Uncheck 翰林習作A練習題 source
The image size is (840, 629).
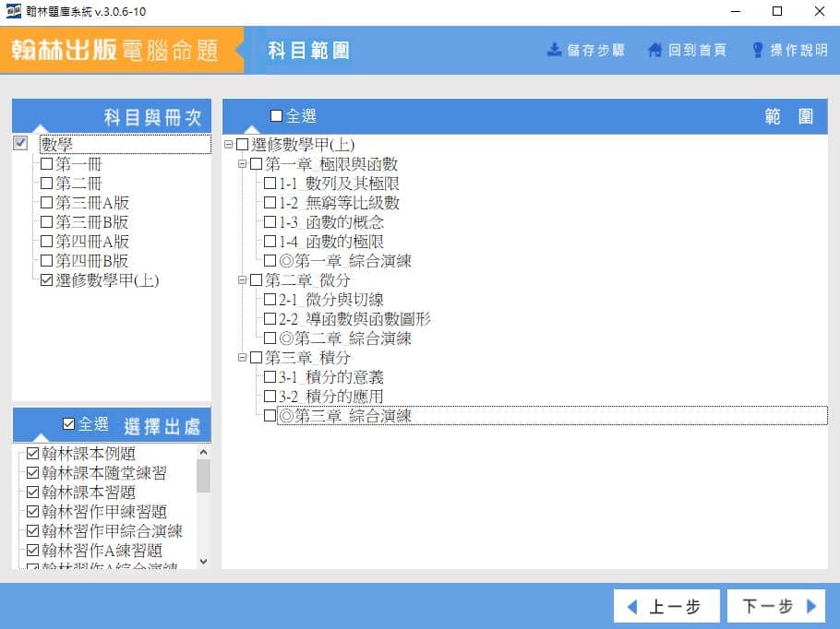[x=32, y=550]
